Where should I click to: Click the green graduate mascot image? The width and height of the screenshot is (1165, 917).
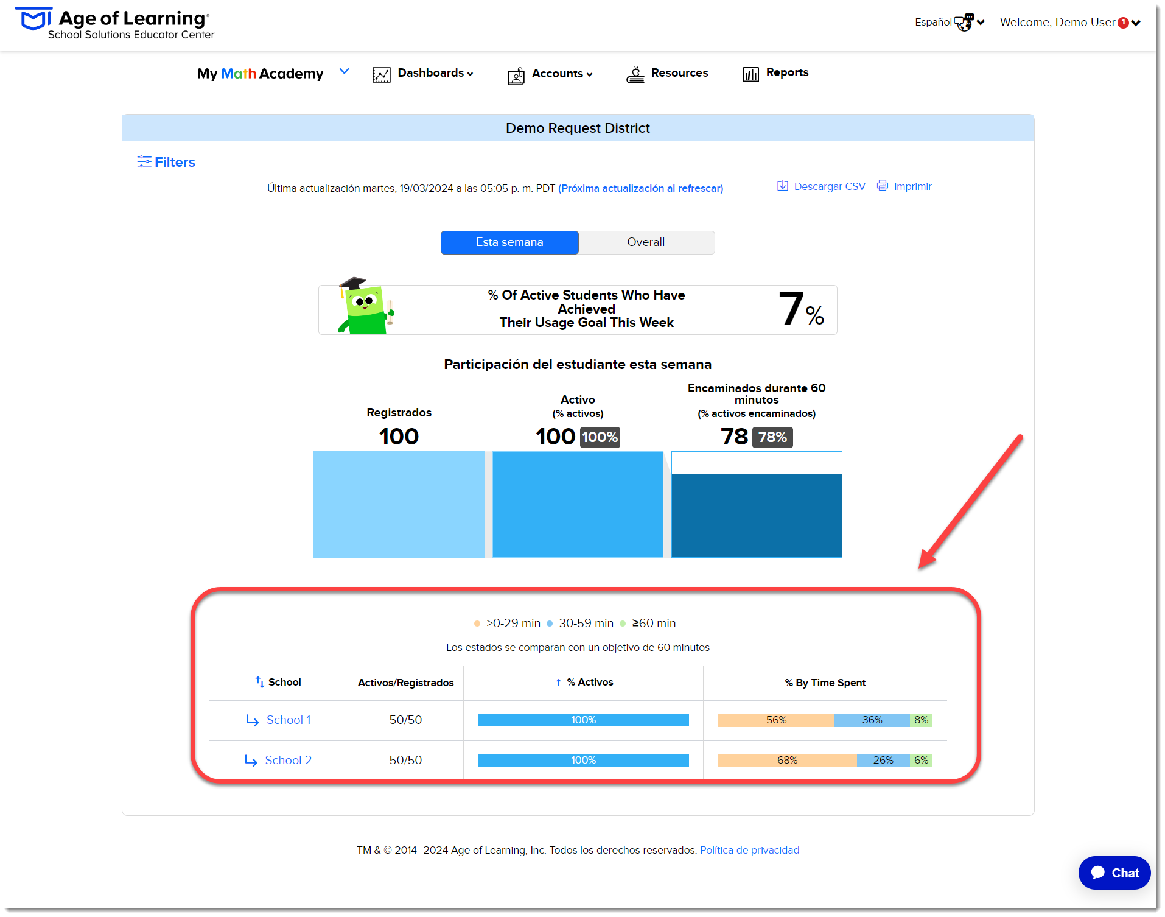click(x=365, y=306)
